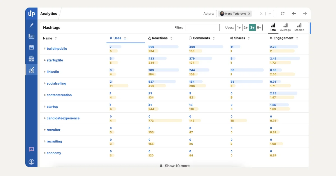Click Show 10 more at bottom
Screen dimensions: 336x176
point(174,165)
